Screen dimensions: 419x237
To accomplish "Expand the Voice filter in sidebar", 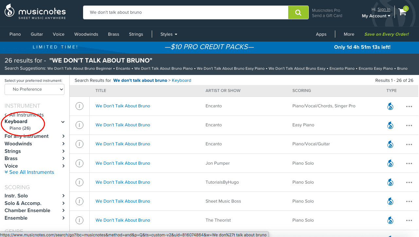I will click(63, 166).
